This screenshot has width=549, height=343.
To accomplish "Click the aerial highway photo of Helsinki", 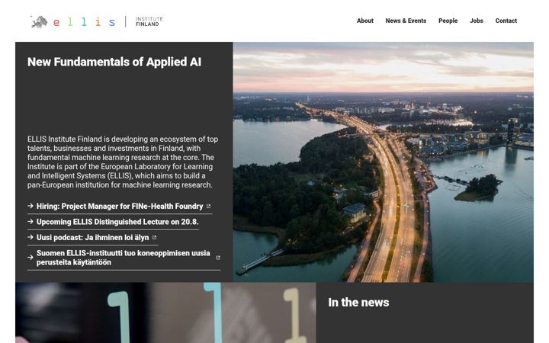I will pyautogui.click(x=383, y=162).
